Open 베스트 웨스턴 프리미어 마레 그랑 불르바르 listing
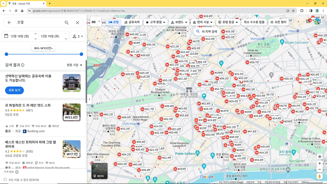Screen dimensions: 327x184 pyautogui.click(x=31, y=144)
